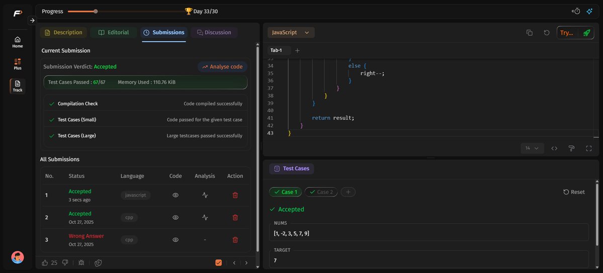
Task: Select Case 2 test case
Action: (321, 192)
